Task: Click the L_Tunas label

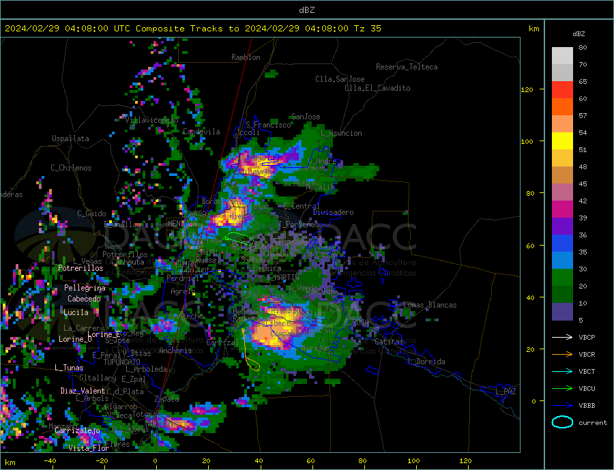Action: [x=69, y=368]
